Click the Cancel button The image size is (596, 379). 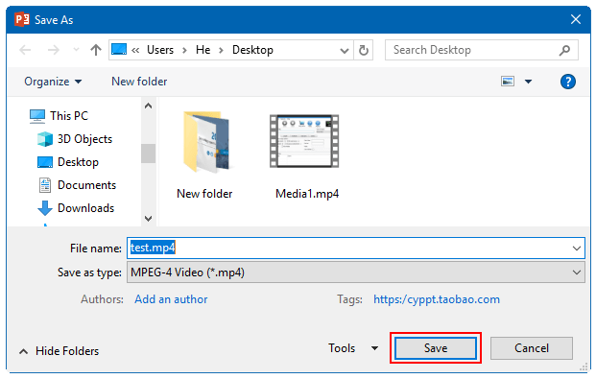click(x=532, y=348)
